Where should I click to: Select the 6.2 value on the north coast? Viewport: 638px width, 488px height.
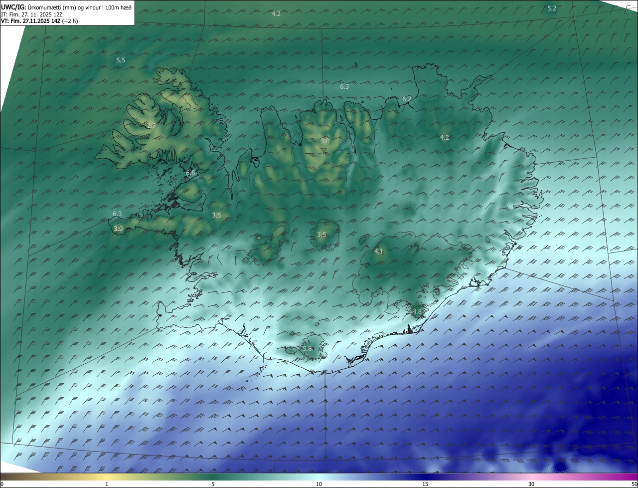coord(407,99)
